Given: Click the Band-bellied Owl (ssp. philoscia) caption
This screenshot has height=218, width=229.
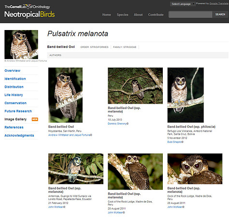Looking at the screenshot, I should (x=191, y=127).
